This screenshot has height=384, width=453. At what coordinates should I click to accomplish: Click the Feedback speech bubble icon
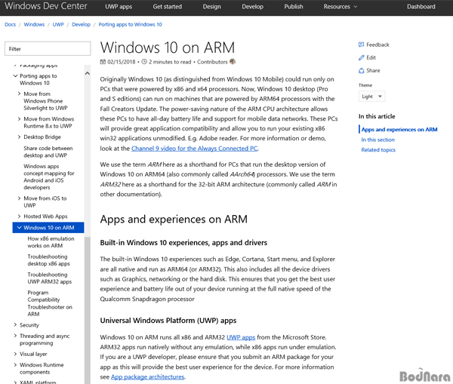[x=361, y=45]
